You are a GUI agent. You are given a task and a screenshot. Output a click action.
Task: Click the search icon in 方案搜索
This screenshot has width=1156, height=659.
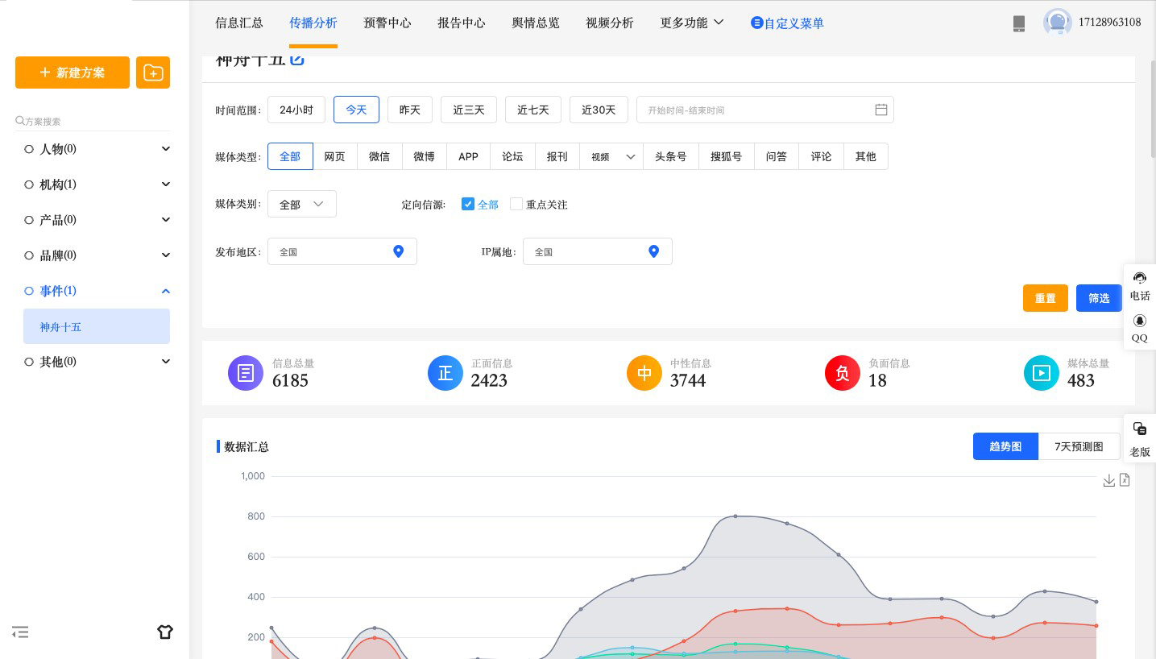tap(19, 121)
